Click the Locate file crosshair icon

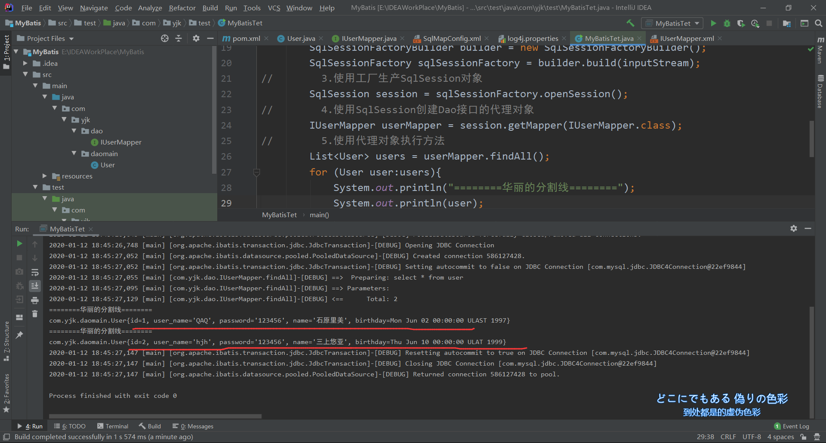click(x=165, y=38)
